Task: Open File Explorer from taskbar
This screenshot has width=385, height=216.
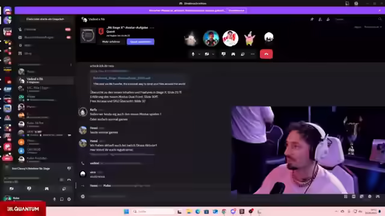Action: pyautogui.click(x=188, y=211)
